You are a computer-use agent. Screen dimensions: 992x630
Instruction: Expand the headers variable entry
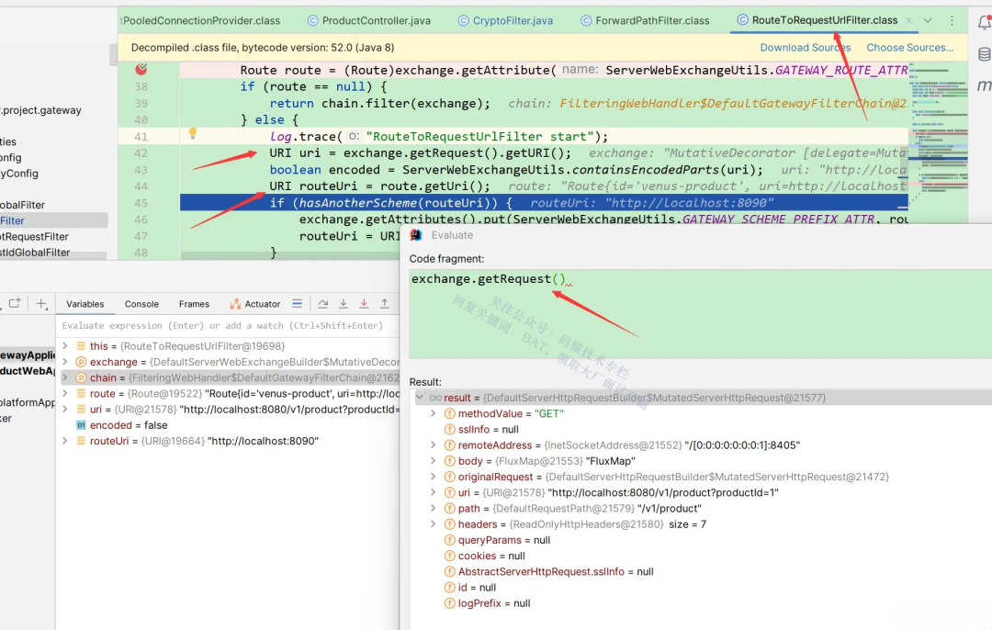tap(433, 523)
